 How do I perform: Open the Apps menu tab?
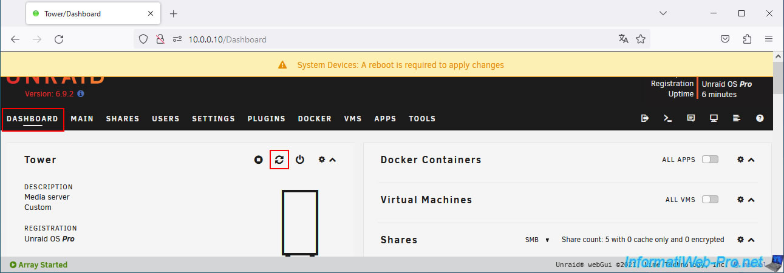point(385,119)
